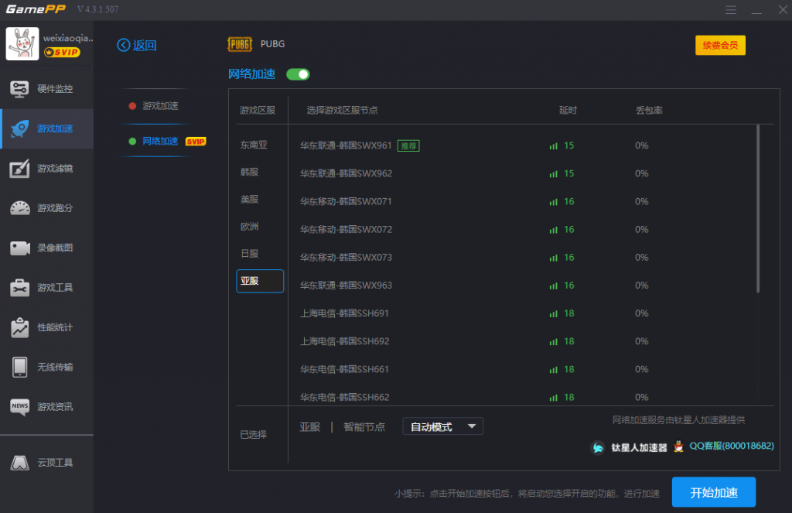This screenshot has height=513, width=792.
Task: Open the game benchmark gauge icon
Action: point(19,207)
